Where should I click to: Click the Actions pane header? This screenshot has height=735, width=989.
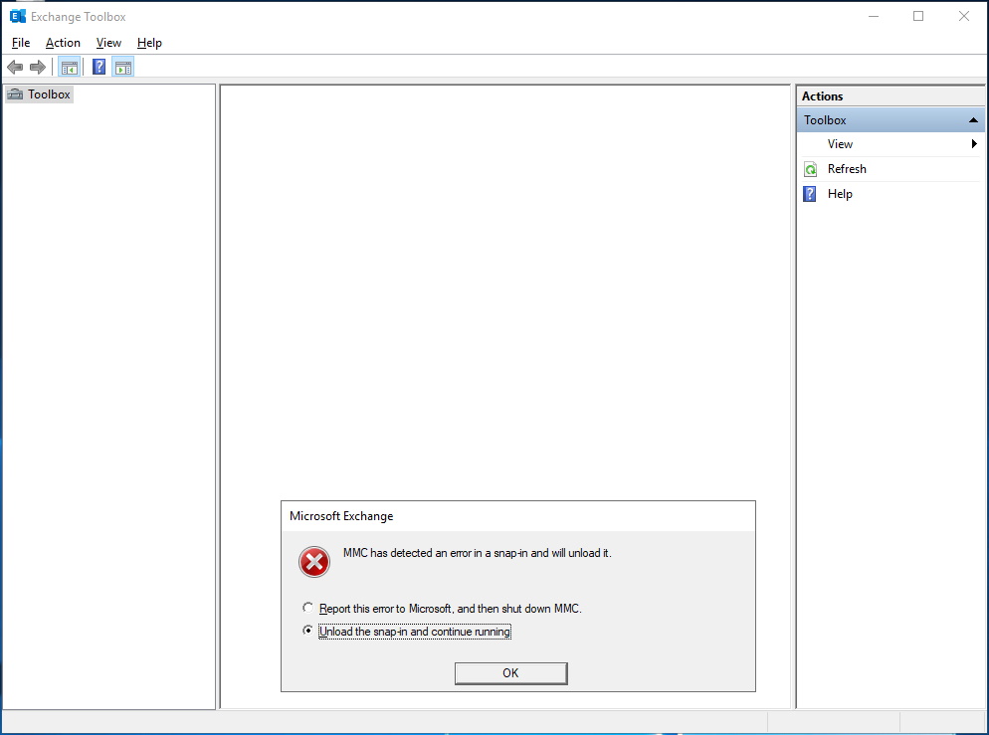pyautogui.click(x=890, y=96)
